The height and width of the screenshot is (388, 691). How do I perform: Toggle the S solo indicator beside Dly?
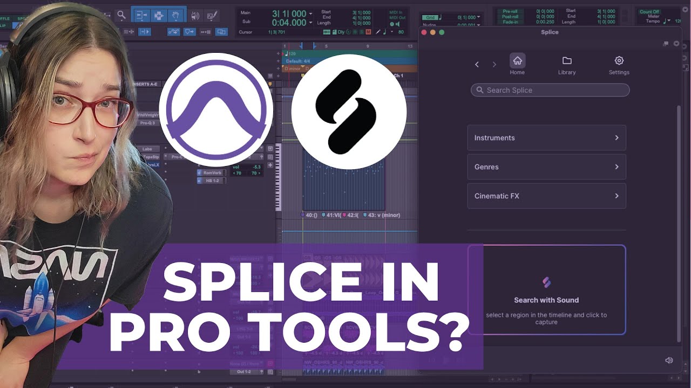coord(362,32)
